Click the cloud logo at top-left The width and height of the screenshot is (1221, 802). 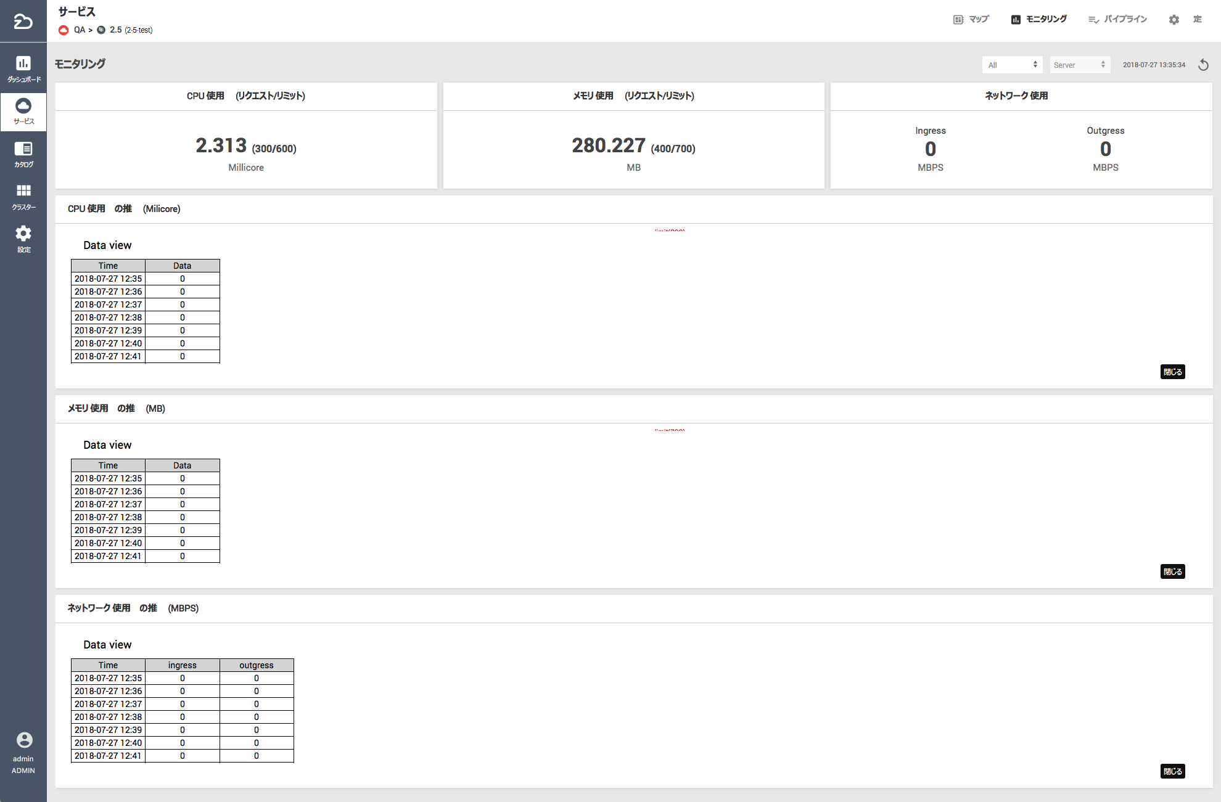[23, 22]
